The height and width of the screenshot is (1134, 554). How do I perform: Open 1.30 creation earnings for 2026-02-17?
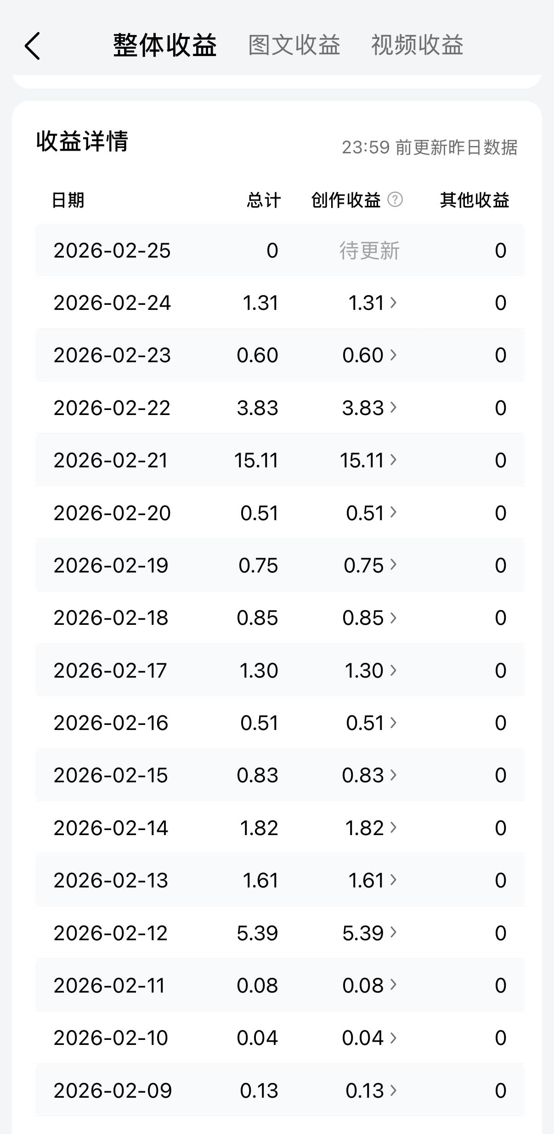point(370,670)
